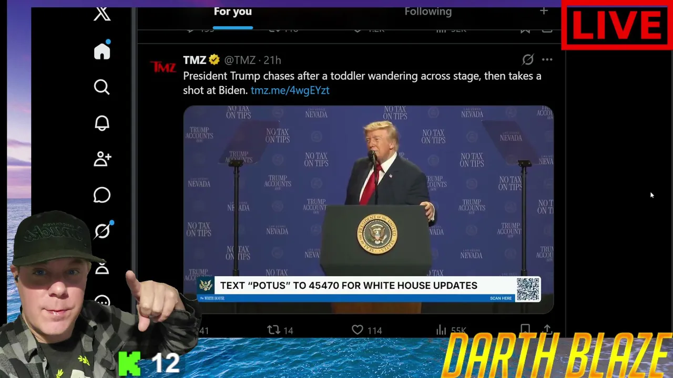
Task: Click the TMZ display name
Action: 195,60
